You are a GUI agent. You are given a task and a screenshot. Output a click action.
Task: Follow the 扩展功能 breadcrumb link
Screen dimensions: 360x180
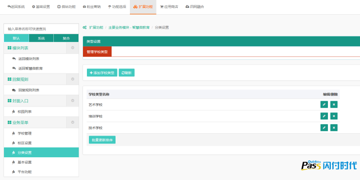[x=96, y=28]
